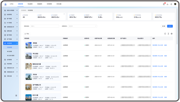Viewport: 180px width, 102px height.
Task: Click the 项目名称 search input field
Action: (x=45, y=26)
